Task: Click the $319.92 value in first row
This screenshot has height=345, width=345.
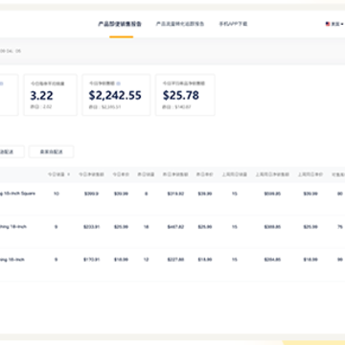Action: pyautogui.click(x=175, y=194)
